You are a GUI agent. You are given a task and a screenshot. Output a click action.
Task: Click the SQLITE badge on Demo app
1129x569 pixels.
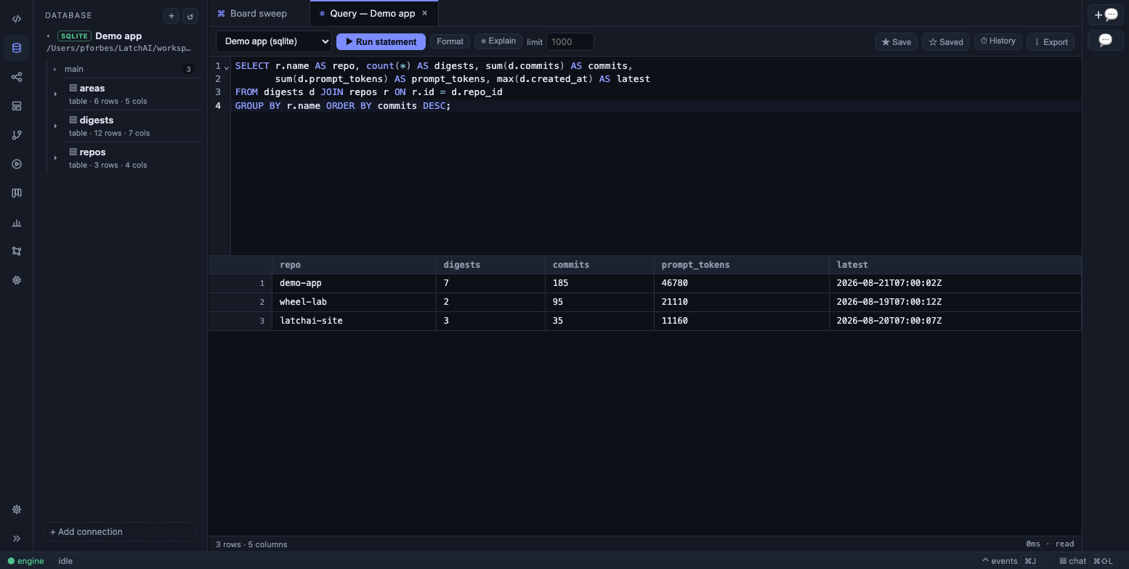(x=74, y=36)
